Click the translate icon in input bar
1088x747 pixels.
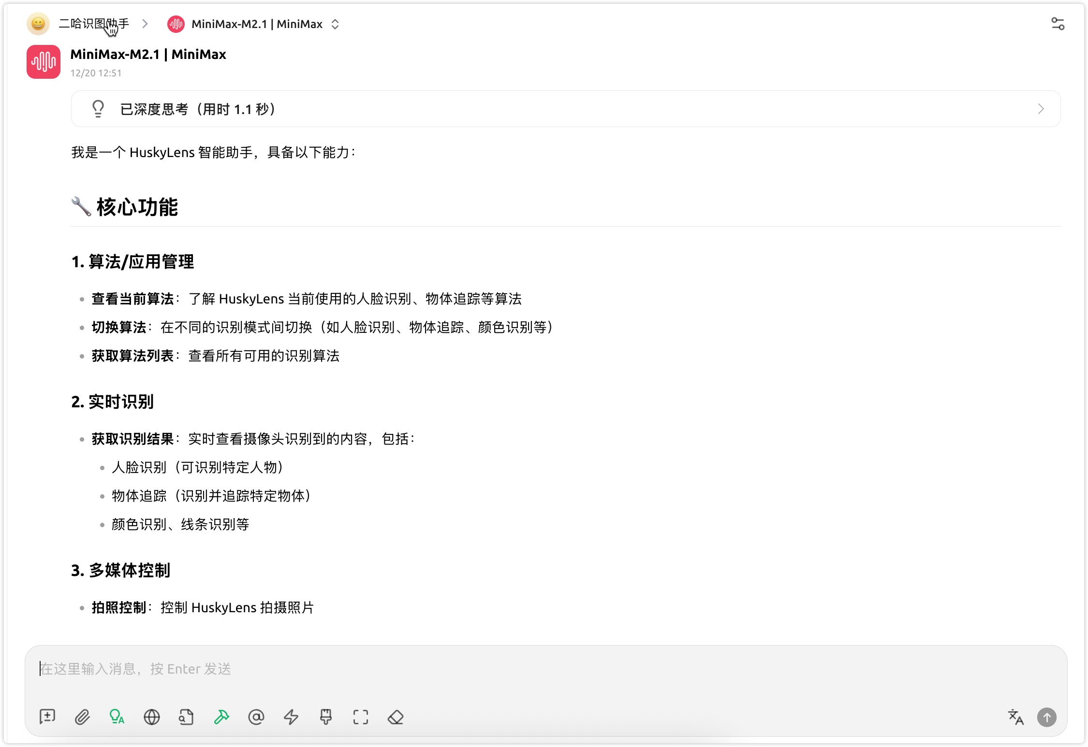pos(1015,717)
